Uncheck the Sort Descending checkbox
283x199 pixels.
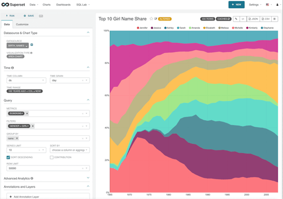point(8,157)
